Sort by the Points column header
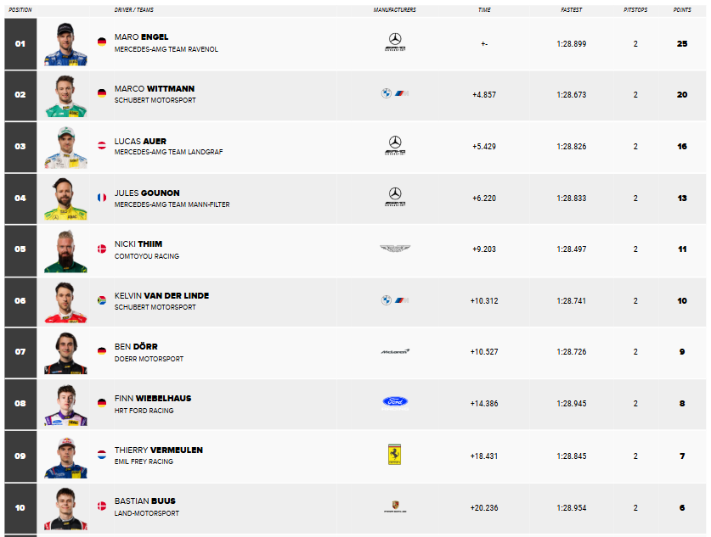 click(x=682, y=9)
